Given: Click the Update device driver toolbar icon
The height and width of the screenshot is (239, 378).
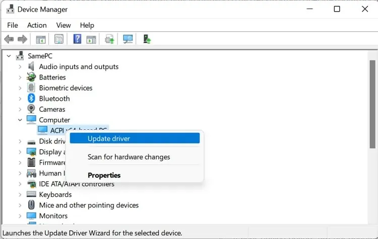Looking at the screenshot, I should (109, 39).
